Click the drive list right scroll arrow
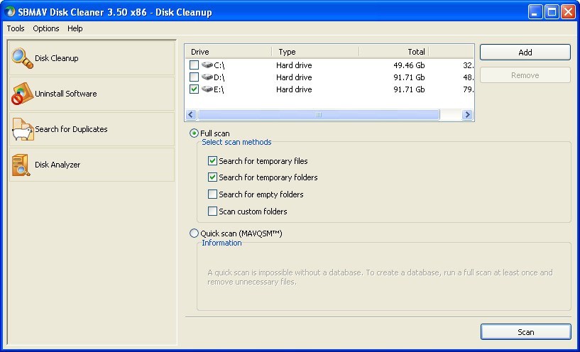 coord(467,115)
